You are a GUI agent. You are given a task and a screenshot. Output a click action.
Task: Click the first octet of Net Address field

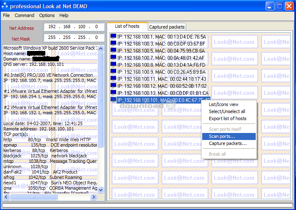(52, 27)
